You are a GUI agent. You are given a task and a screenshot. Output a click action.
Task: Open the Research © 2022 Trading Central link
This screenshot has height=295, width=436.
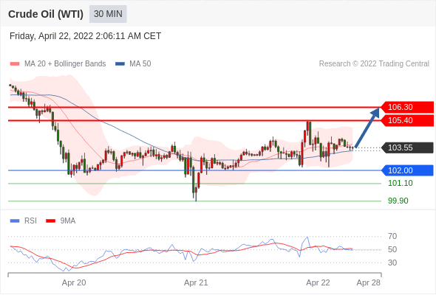tap(374, 64)
